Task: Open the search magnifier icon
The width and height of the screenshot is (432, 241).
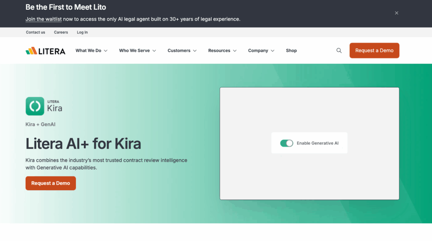Action: point(339,50)
